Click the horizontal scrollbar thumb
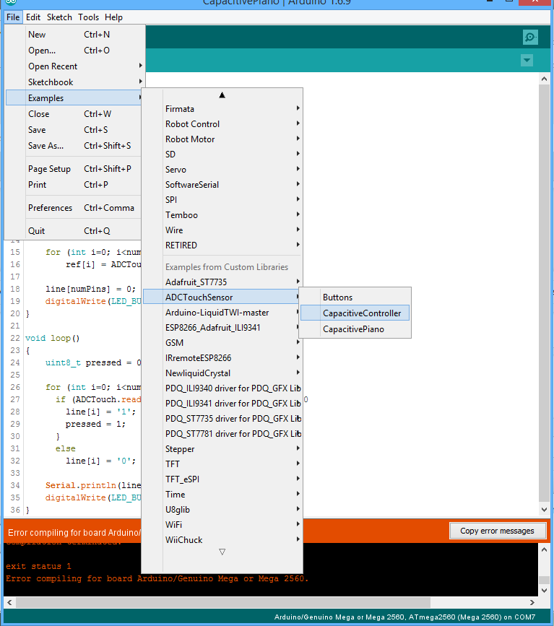Image resolution: width=554 pixels, height=626 pixels. point(223,602)
